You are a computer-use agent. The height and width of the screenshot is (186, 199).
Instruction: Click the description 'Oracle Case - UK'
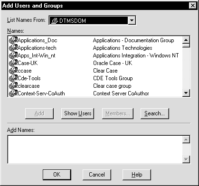[113, 63]
